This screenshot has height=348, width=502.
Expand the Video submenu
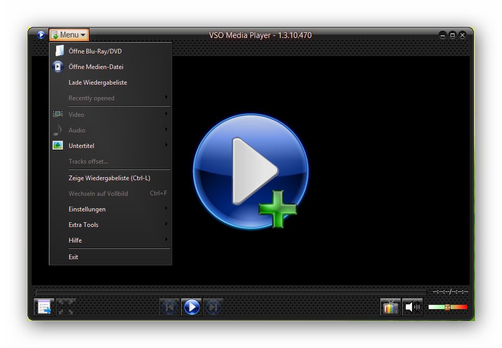click(x=110, y=114)
